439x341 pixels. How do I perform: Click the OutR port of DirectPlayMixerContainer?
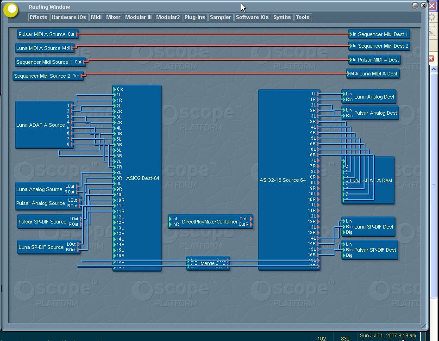[x=251, y=224]
